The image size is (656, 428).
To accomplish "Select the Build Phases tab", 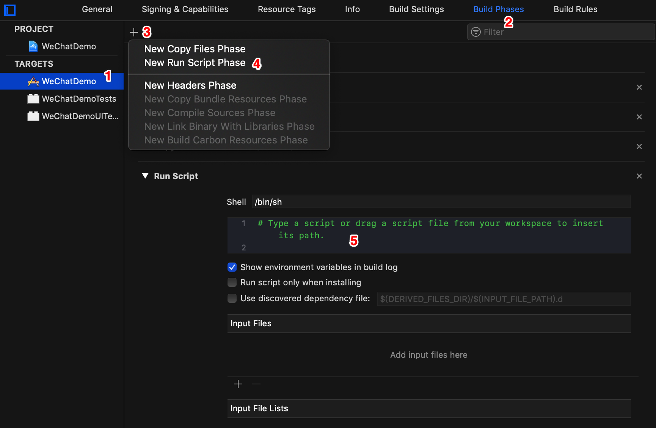I will tap(498, 9).
